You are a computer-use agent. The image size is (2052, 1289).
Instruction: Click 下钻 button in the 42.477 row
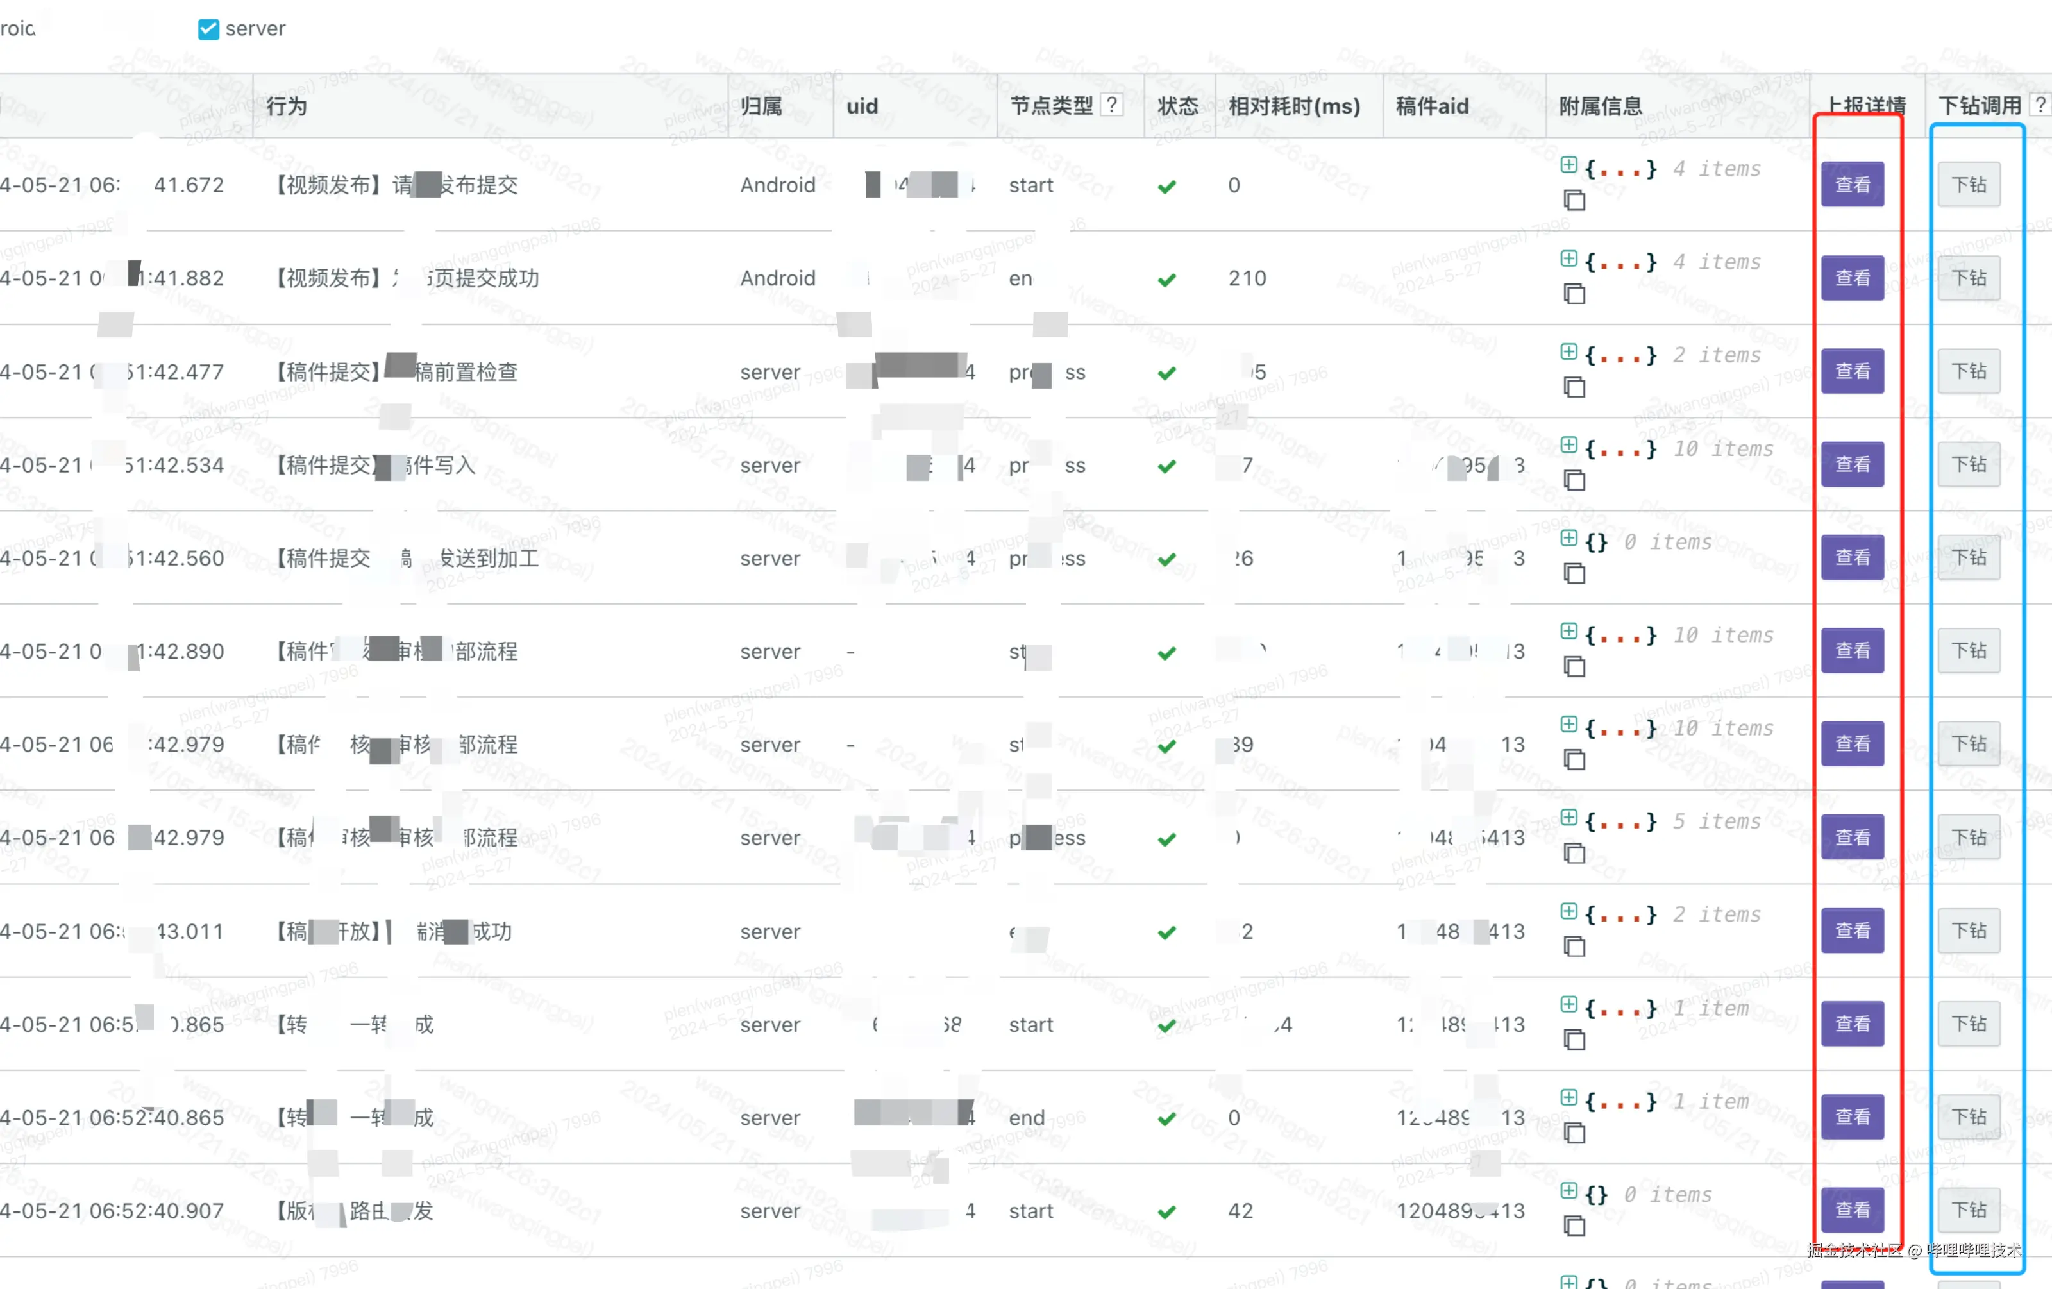pyautogui.click(x=1969, y=371)
